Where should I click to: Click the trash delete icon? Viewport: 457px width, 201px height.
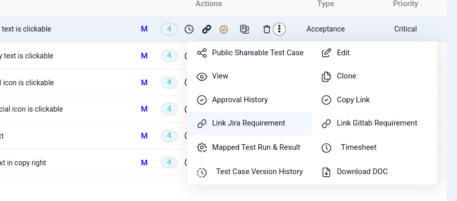coord(267,29)
